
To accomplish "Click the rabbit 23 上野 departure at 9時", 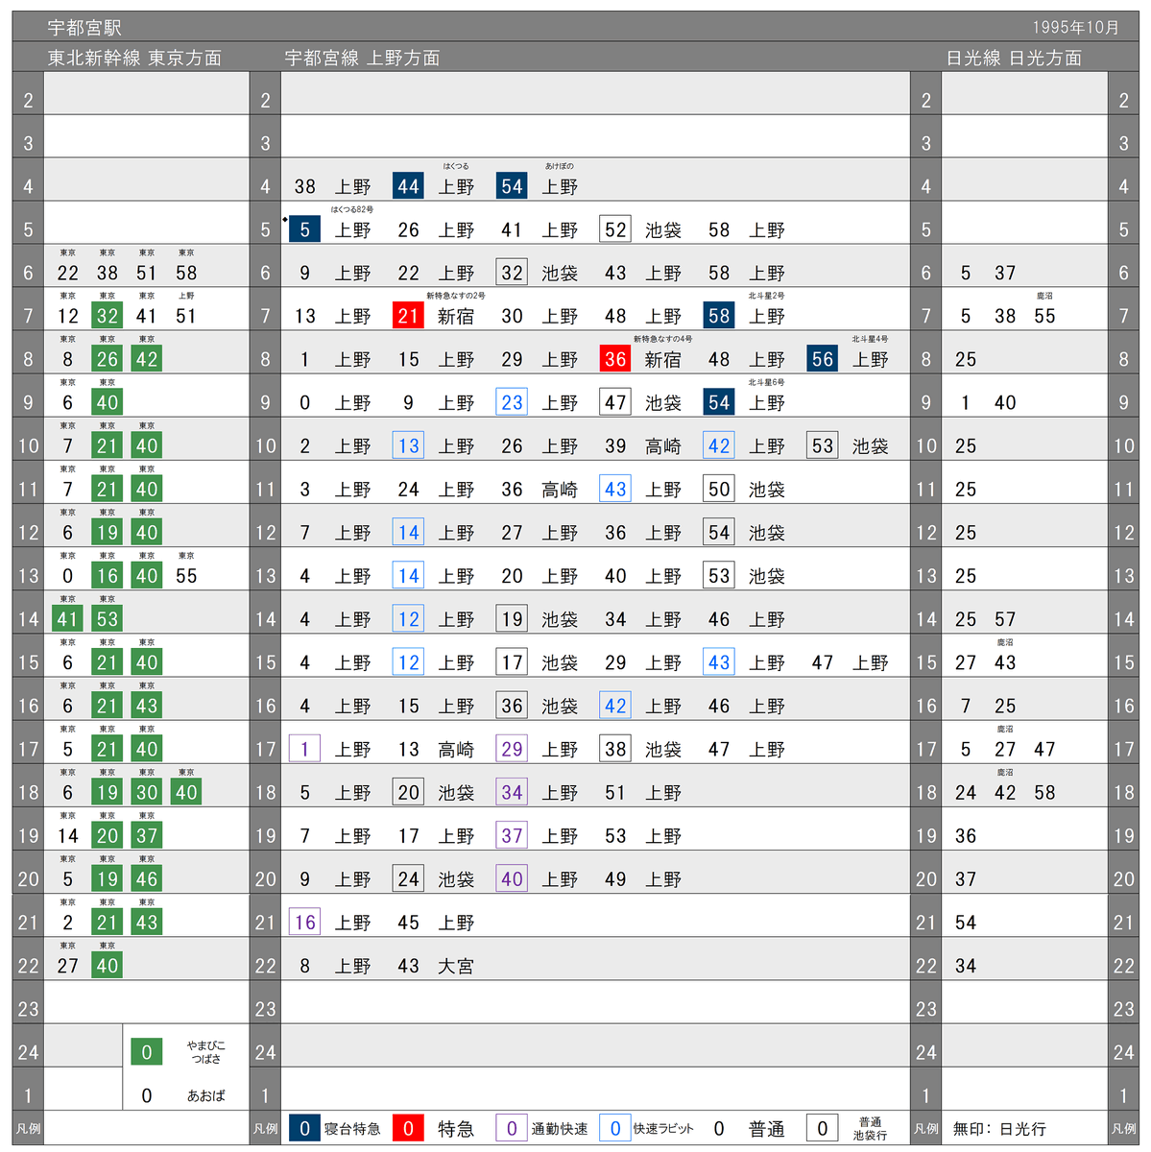I will [512, 402].
